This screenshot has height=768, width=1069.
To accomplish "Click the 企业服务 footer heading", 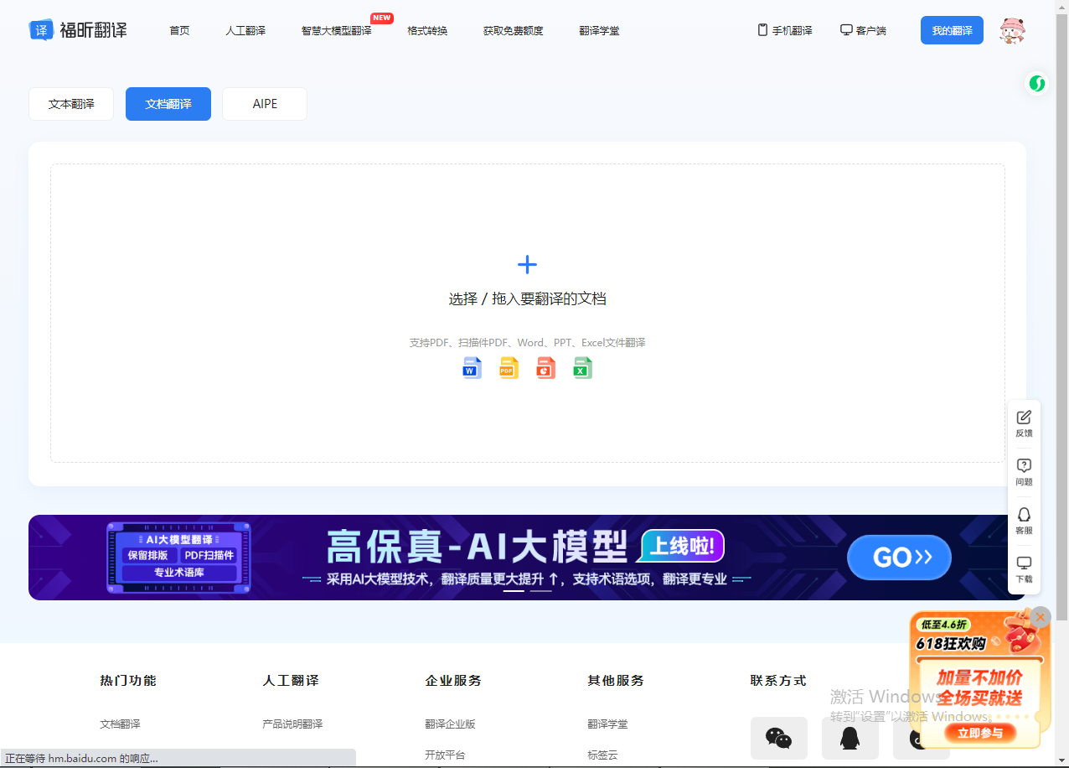I will (453, 680).
